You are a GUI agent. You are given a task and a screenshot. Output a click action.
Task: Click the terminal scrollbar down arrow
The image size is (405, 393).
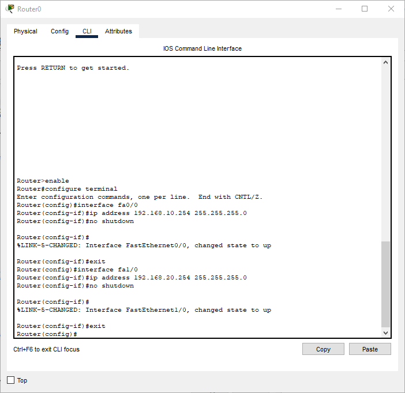click(386, 333)
